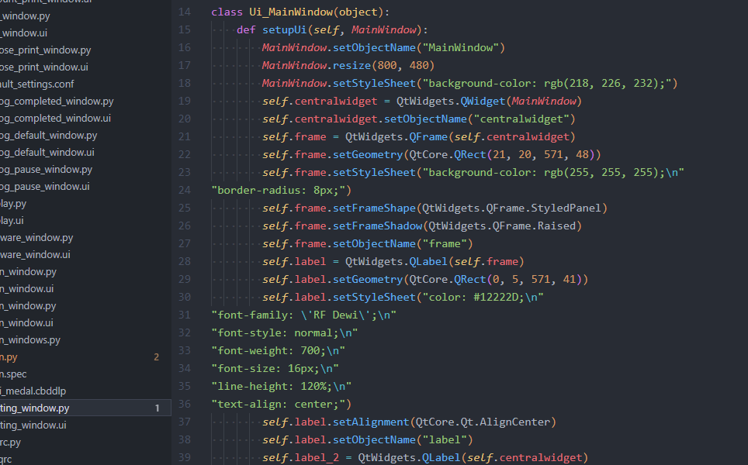
Task: Open og_default_window.py from the sidebar
Action: pyautogui.click(x=49, y=136)
